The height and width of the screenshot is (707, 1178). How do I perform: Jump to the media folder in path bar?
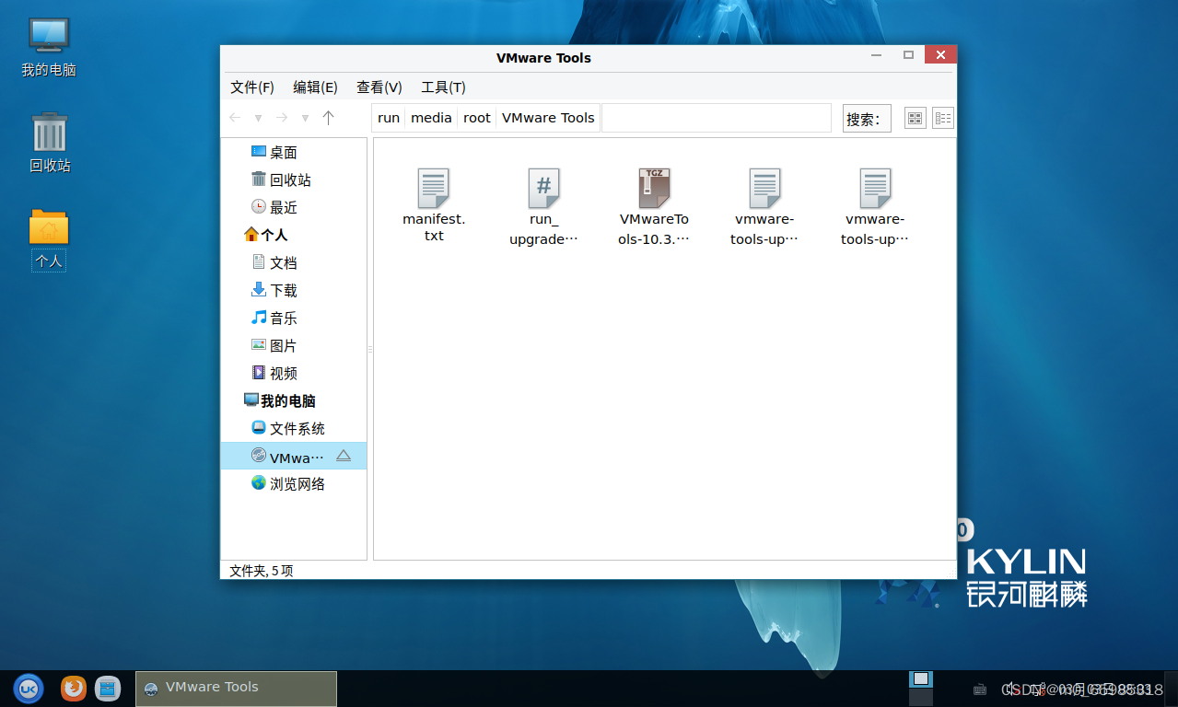coord(431,118)
